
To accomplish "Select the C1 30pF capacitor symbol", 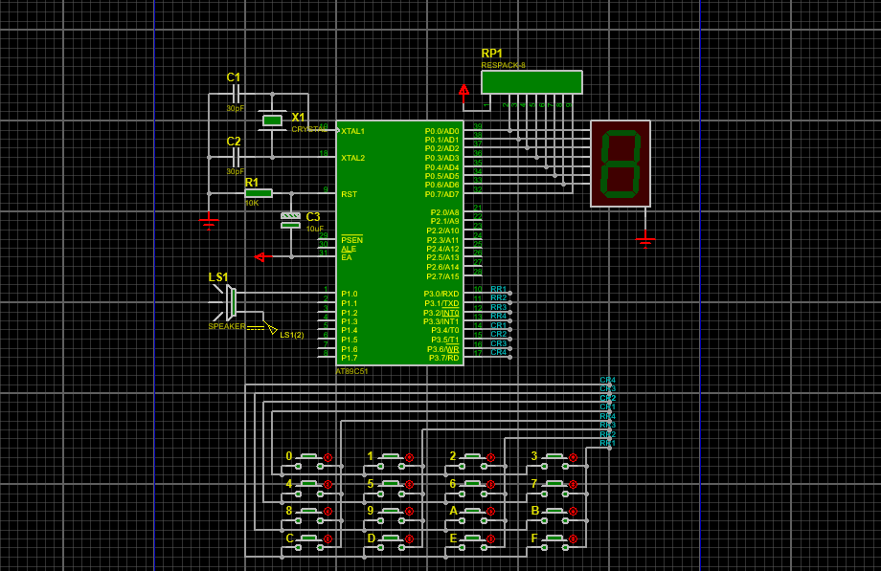I will point(237,94).
